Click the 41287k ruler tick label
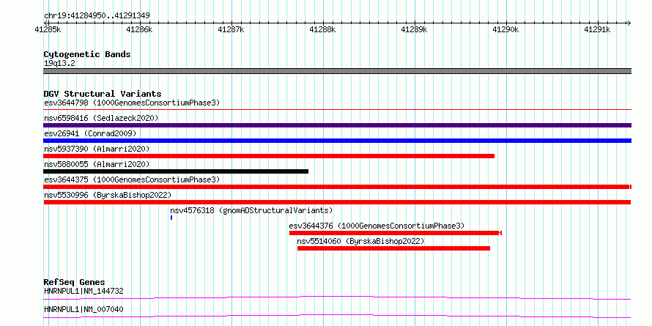This screenshot has height=326, width=652. [x=231, y=29]
